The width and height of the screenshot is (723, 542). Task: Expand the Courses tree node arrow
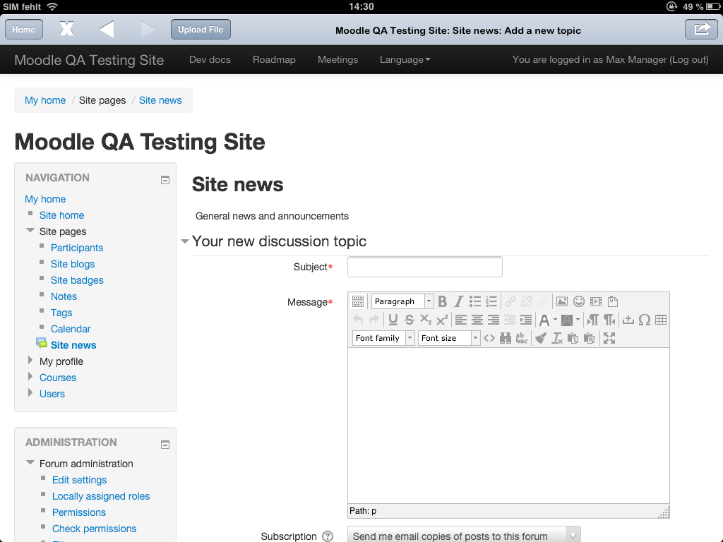pos(30,377)
